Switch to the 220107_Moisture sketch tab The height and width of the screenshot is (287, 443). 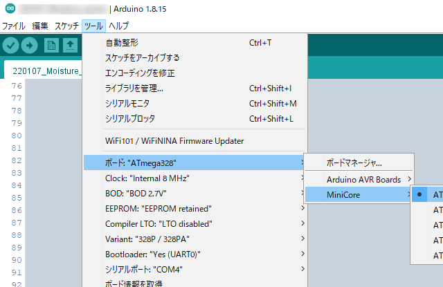point(43,71)
